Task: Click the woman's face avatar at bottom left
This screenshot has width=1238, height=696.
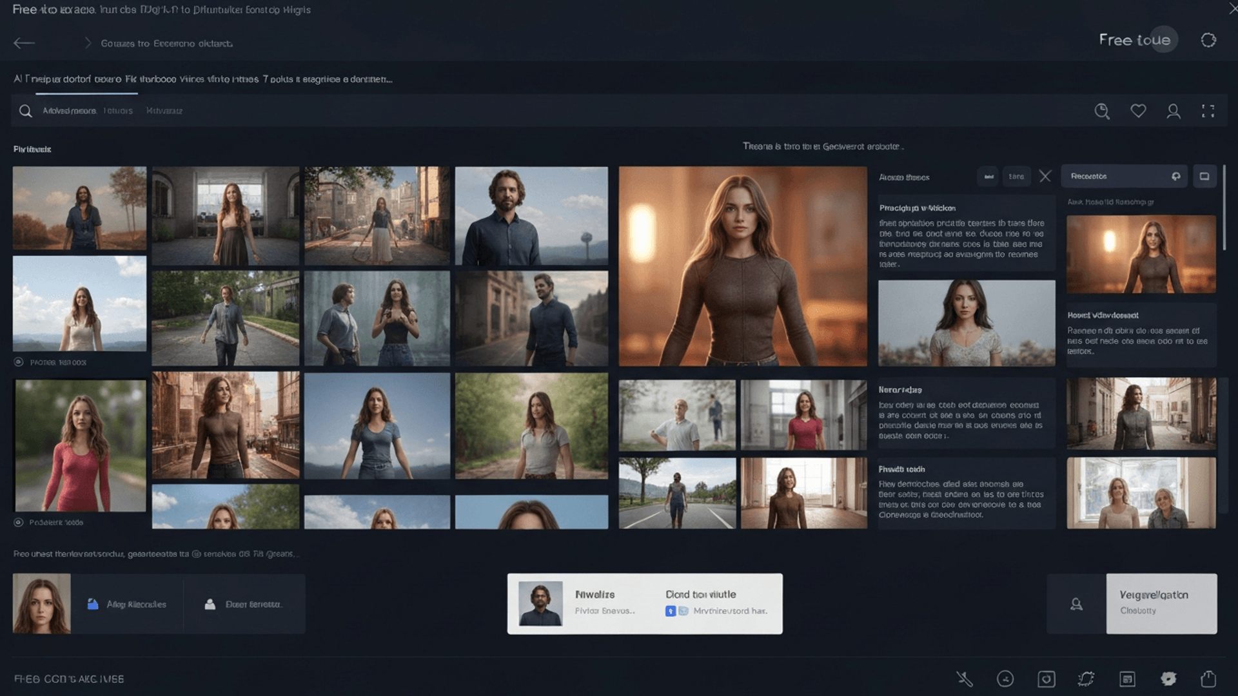Action: (42, 603)
